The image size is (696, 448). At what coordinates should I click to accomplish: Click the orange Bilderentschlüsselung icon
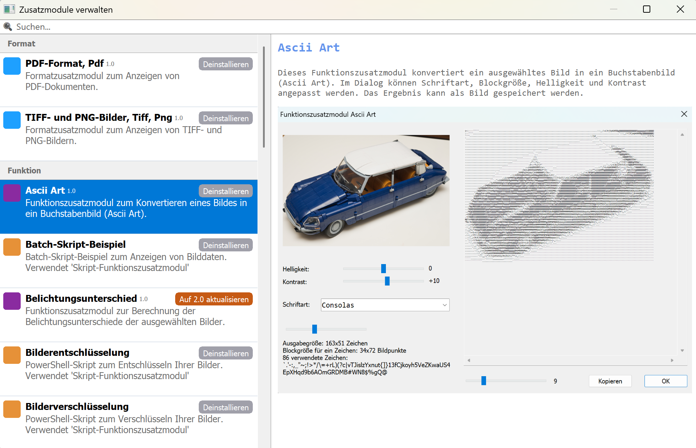pos(12,355)
